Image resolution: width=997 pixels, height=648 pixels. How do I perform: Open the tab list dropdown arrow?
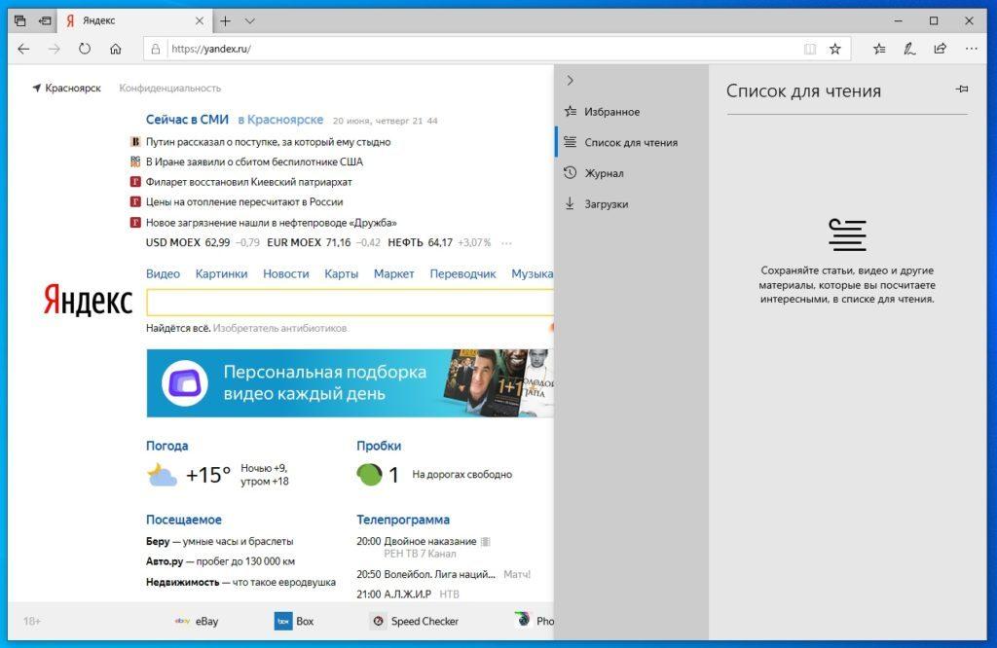point(249,19)
